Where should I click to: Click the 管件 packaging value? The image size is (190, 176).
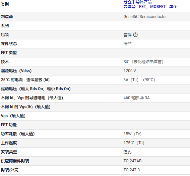click(127, 35)
